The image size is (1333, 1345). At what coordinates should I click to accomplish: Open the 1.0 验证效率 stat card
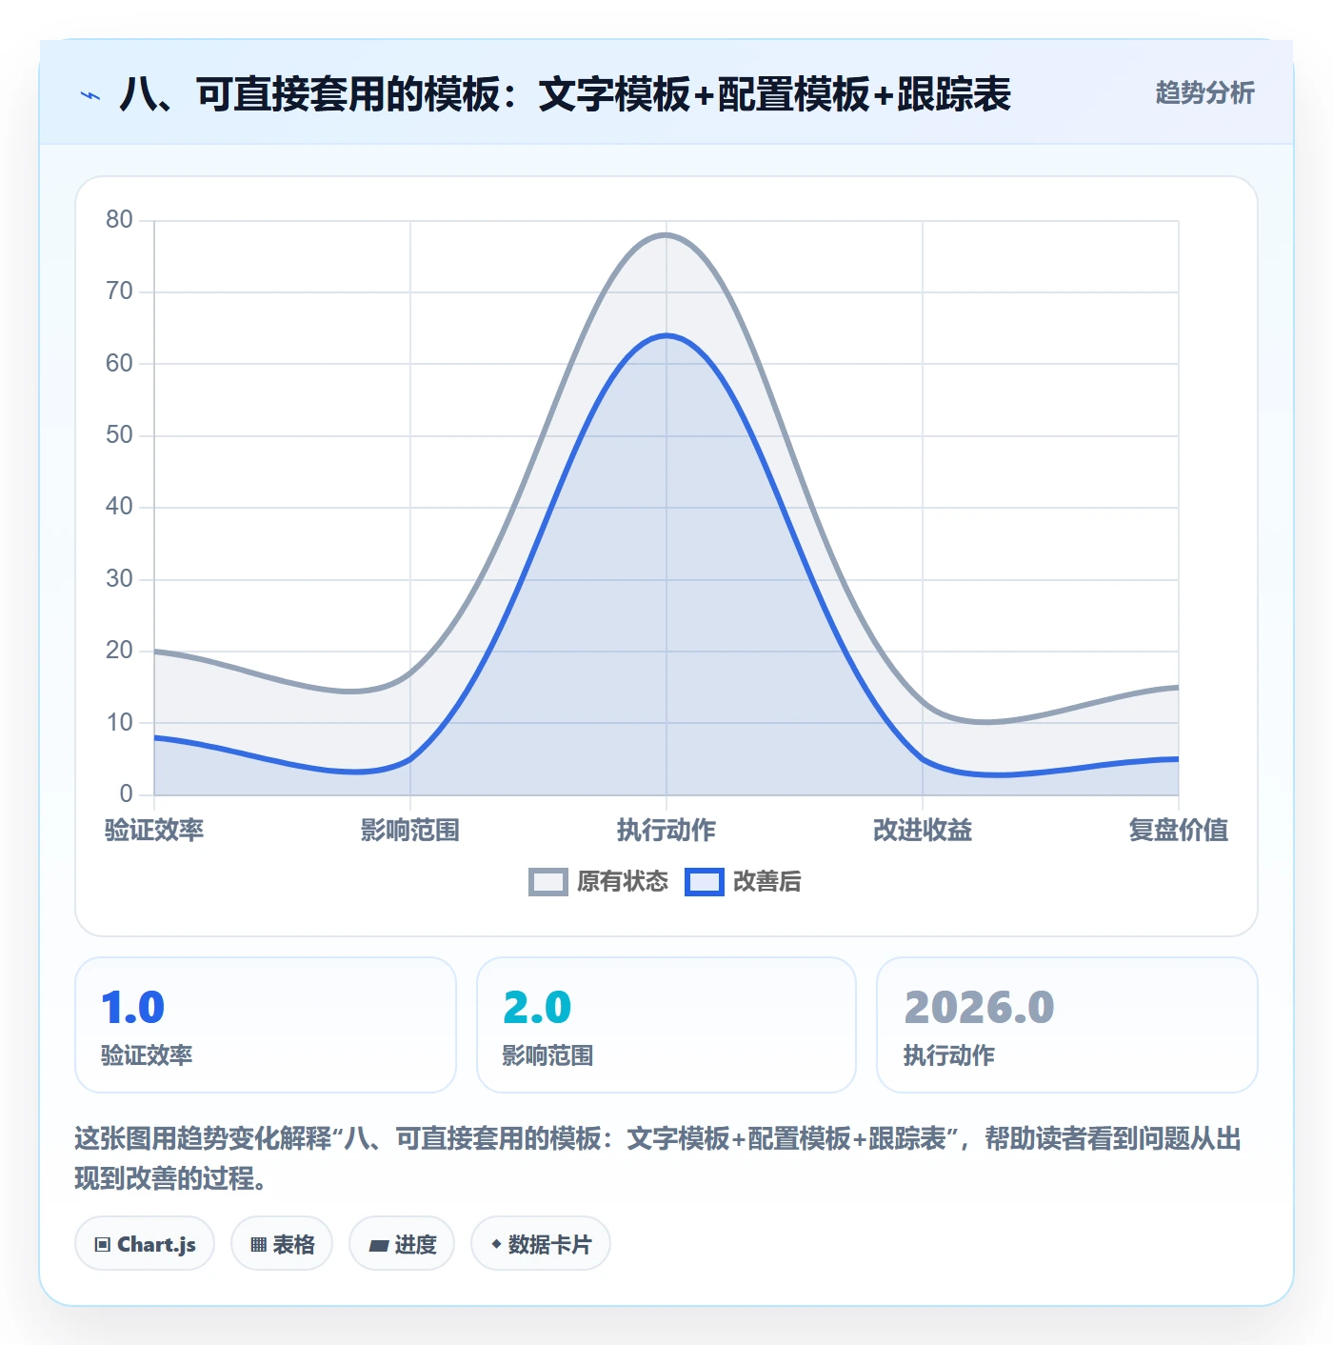coord(266,1025)
